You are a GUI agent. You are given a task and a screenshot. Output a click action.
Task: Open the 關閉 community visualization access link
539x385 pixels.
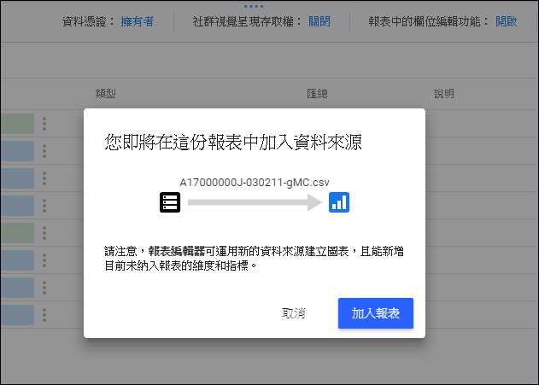click(x=319, y=21)
